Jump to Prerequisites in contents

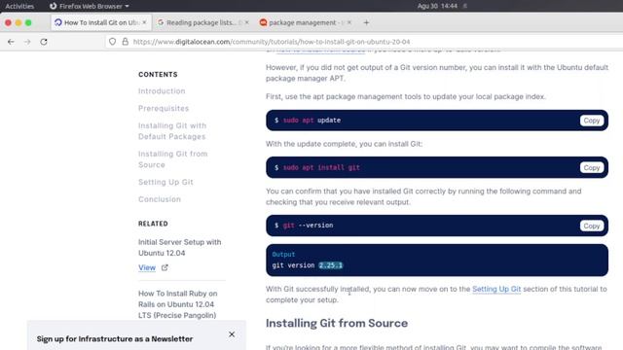tap(164, 108)
